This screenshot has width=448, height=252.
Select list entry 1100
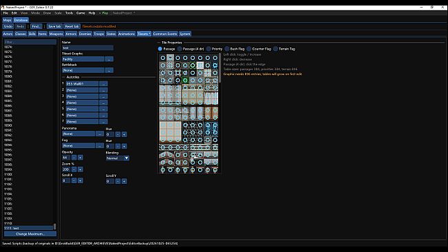(29, 174)
